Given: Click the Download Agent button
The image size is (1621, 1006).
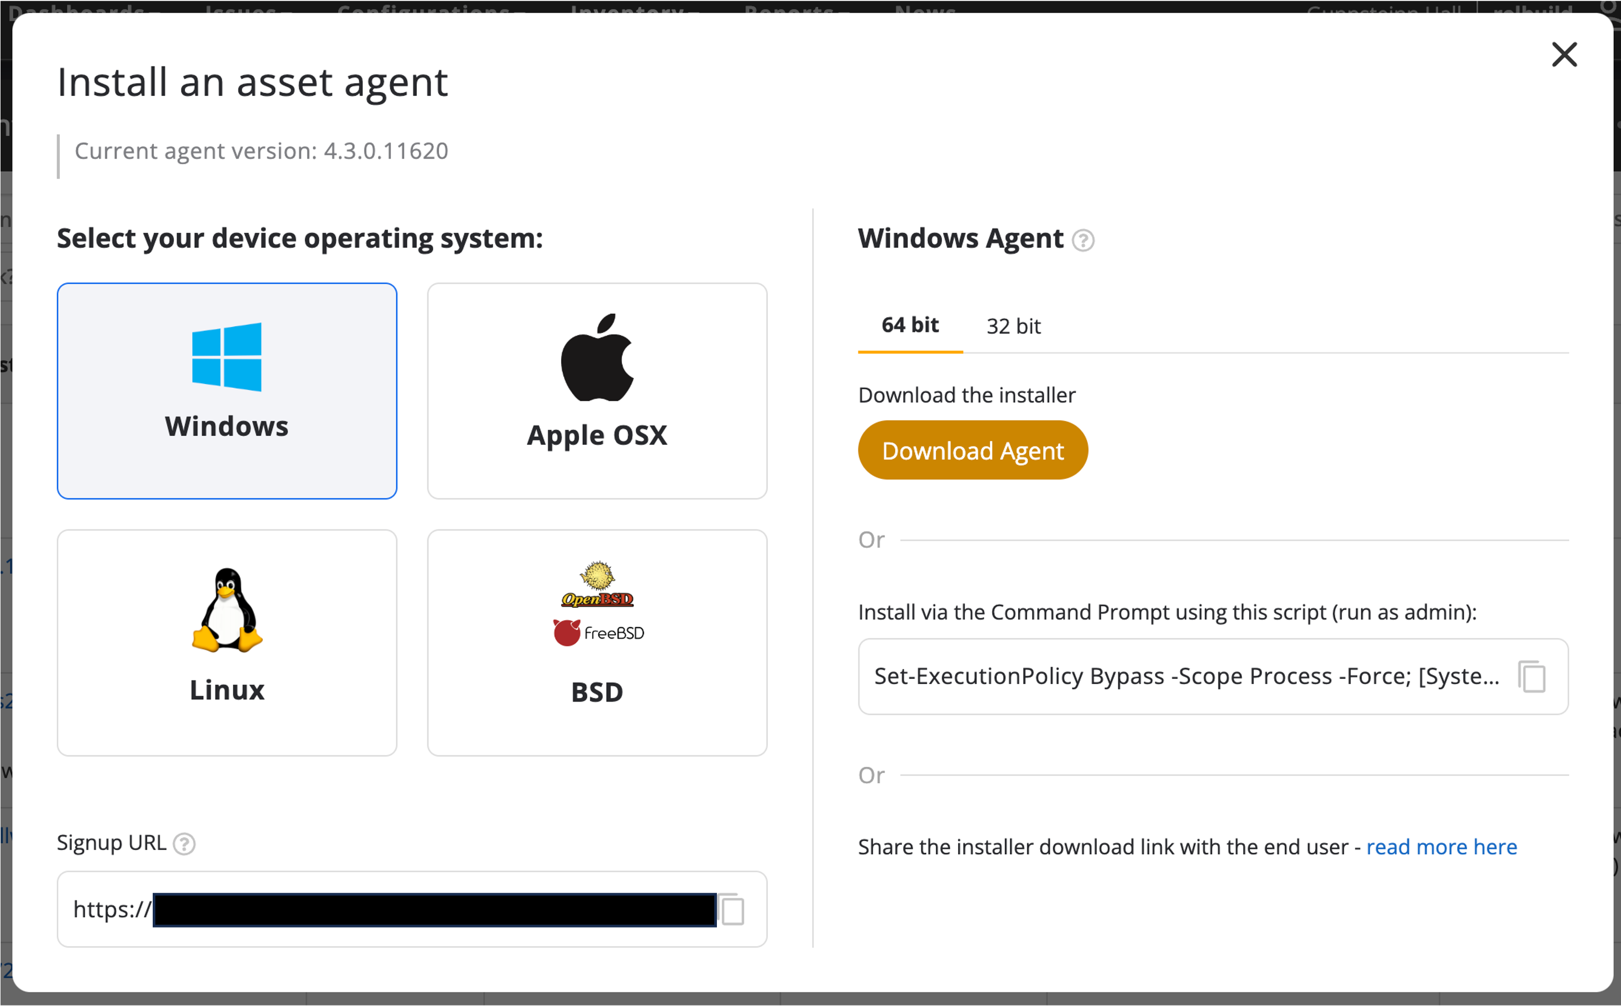Looking at the screenshot, I should click(x=972, y=450).
